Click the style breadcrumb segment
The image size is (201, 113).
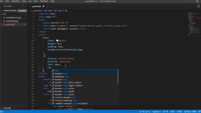pyautogui.click(x=60, y=11)
